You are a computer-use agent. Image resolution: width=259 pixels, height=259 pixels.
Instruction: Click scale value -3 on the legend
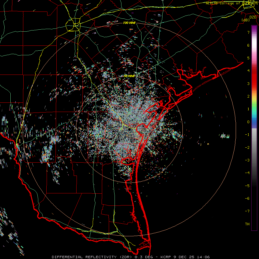[247, 160]
